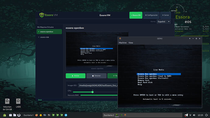210x118 pixels.
Task: Select 'Help' boot entry in QEMU
Action: point(140,85)
